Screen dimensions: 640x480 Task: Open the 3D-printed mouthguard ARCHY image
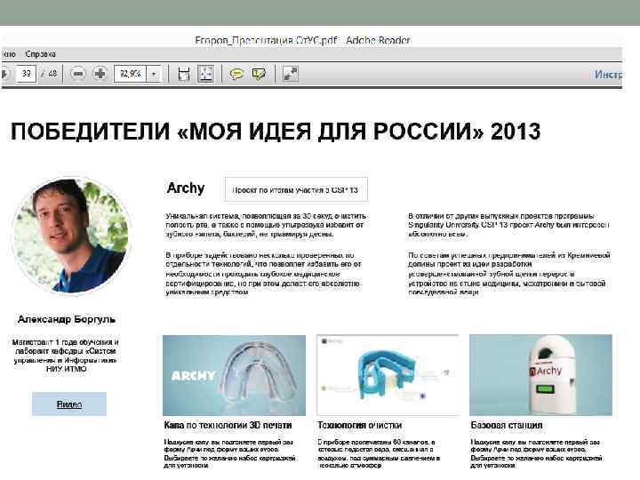click(x=234, y=375)
